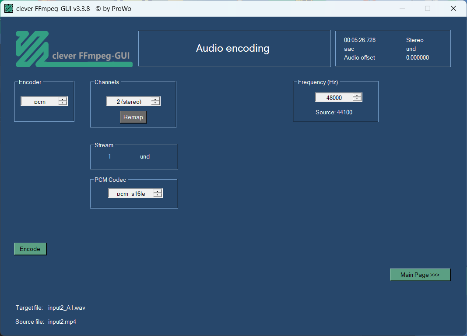This screenshot has width=467, height=336.
Task: Step PCM Codec spinbox down arrow
Action: click(158, 195)
